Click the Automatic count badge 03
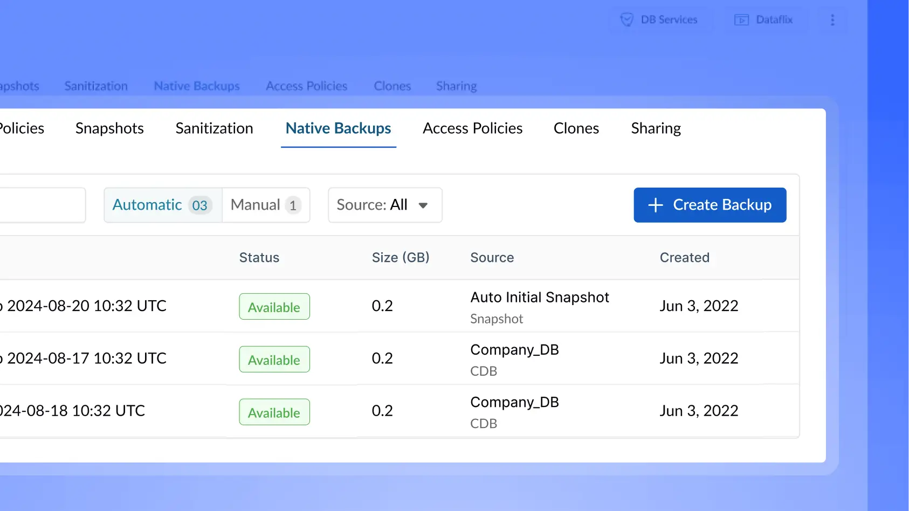Image resolution: width=909 pixels, height=511 pixels. click(x=199, y=205)
